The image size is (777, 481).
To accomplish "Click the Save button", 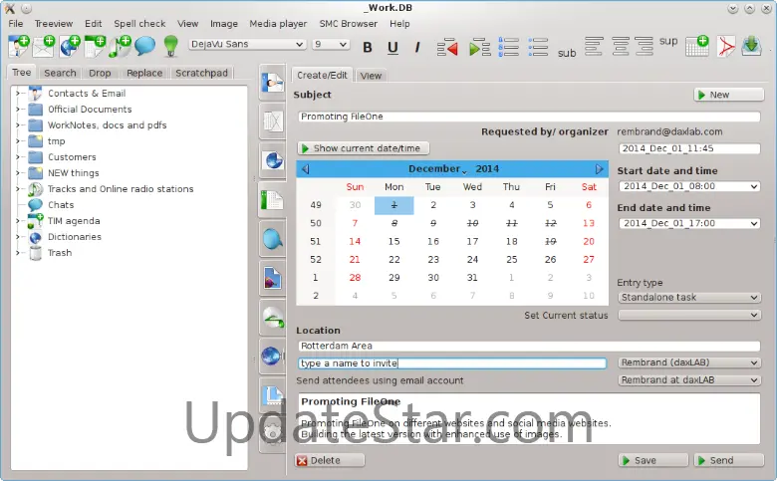I will point(653,460).
